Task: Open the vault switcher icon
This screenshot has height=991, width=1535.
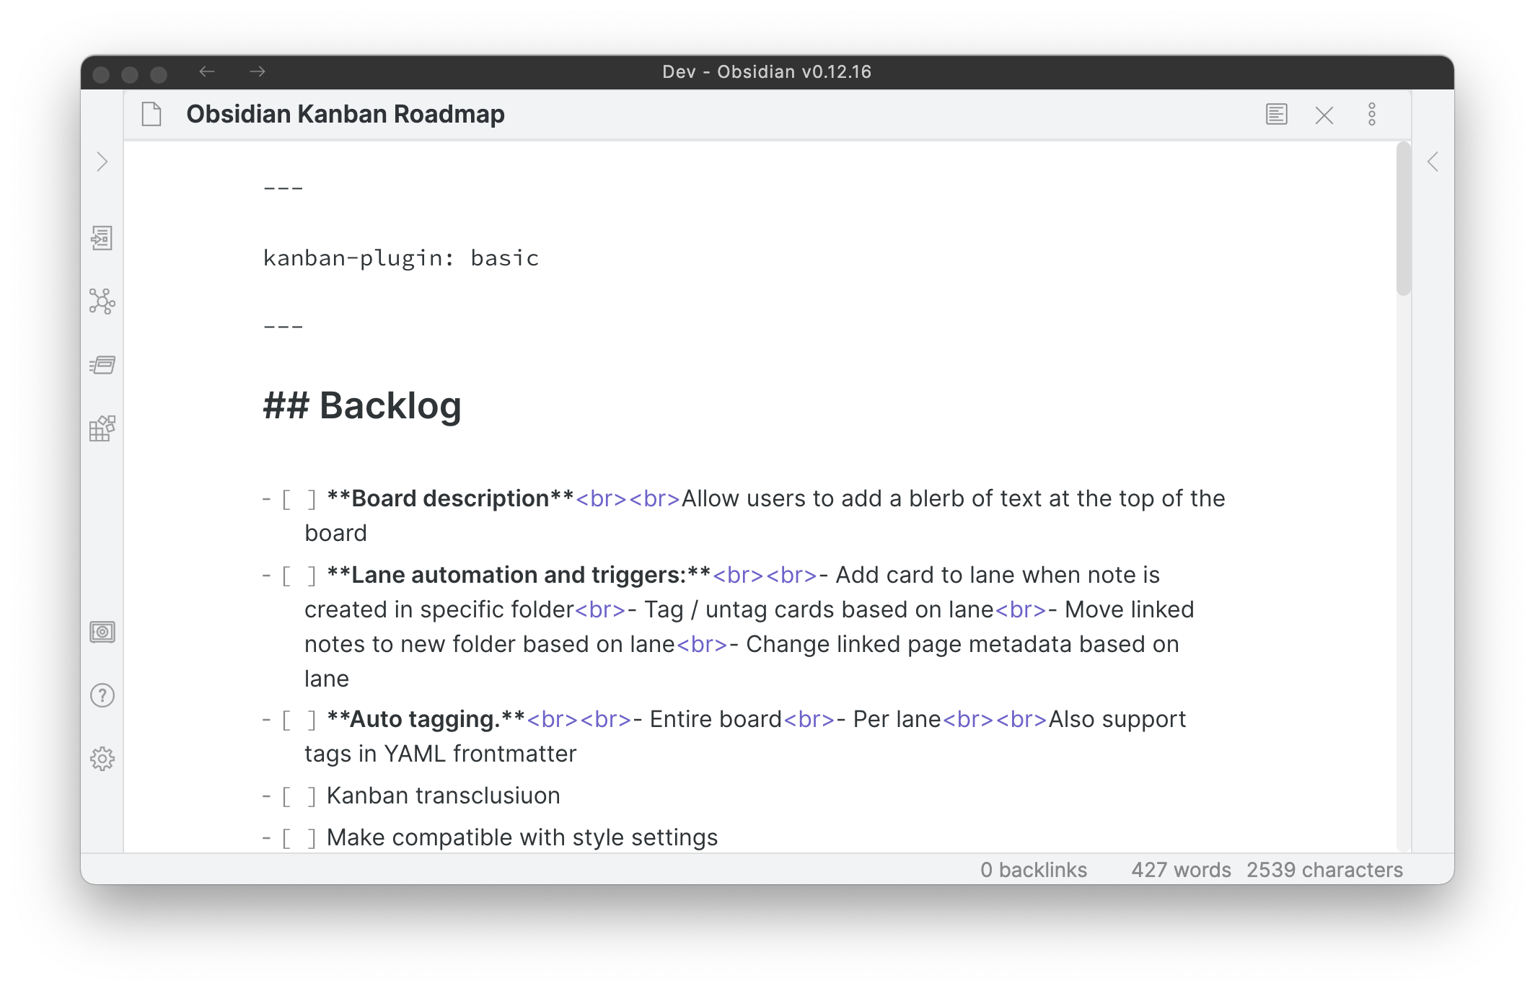Action: (x=102, y=632)
